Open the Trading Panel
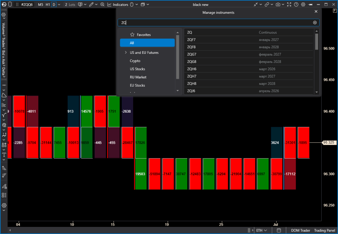The height and width of the screenshot is (234, 338). click(325, 230)
